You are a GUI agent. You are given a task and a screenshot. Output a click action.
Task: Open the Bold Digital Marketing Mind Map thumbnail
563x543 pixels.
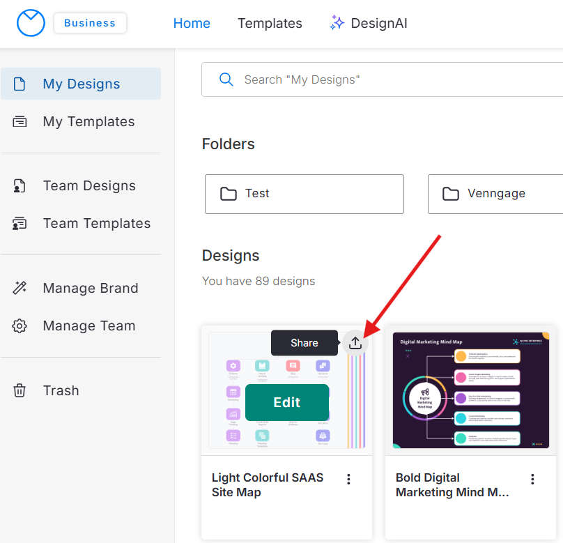pos(470,390)
